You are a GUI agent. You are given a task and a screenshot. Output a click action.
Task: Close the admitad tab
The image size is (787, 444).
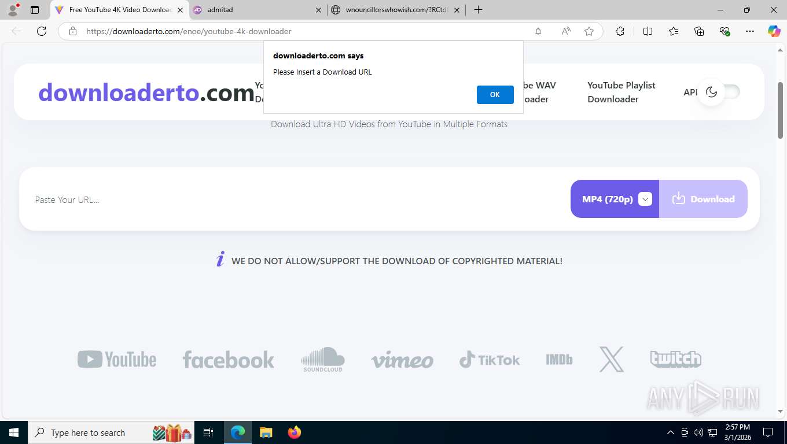[319, 10]
